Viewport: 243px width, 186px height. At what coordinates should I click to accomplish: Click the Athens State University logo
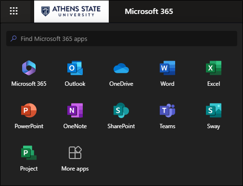71,12
